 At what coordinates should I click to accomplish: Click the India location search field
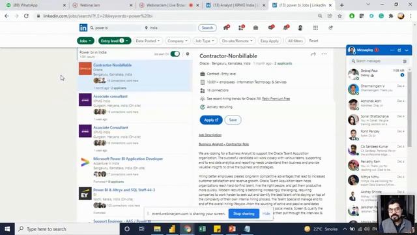pos(170,27)
